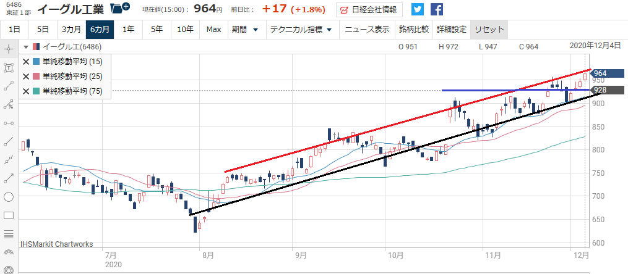The height and width of the screenshot is (274, 628).
Task: Click the open value O 951
Action: 408,47
